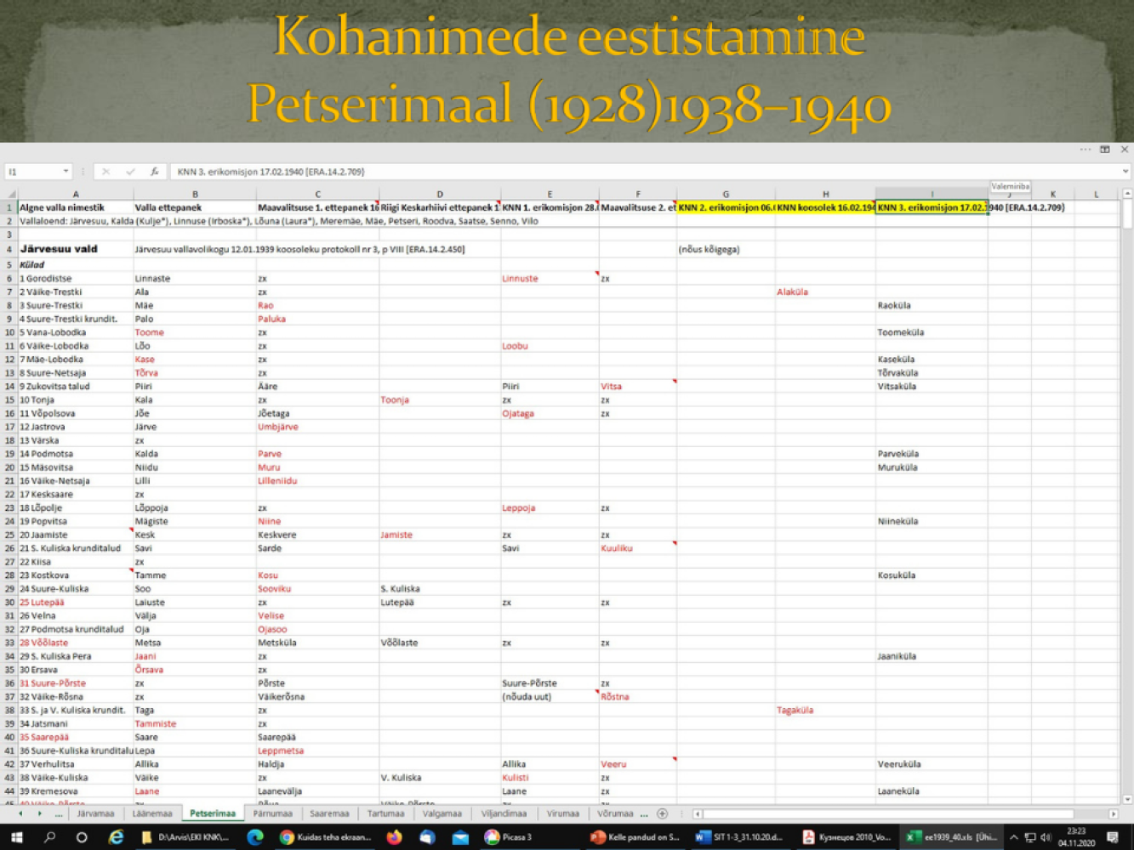Switch to the Võrumaa sheet tab

click(614, 813)
